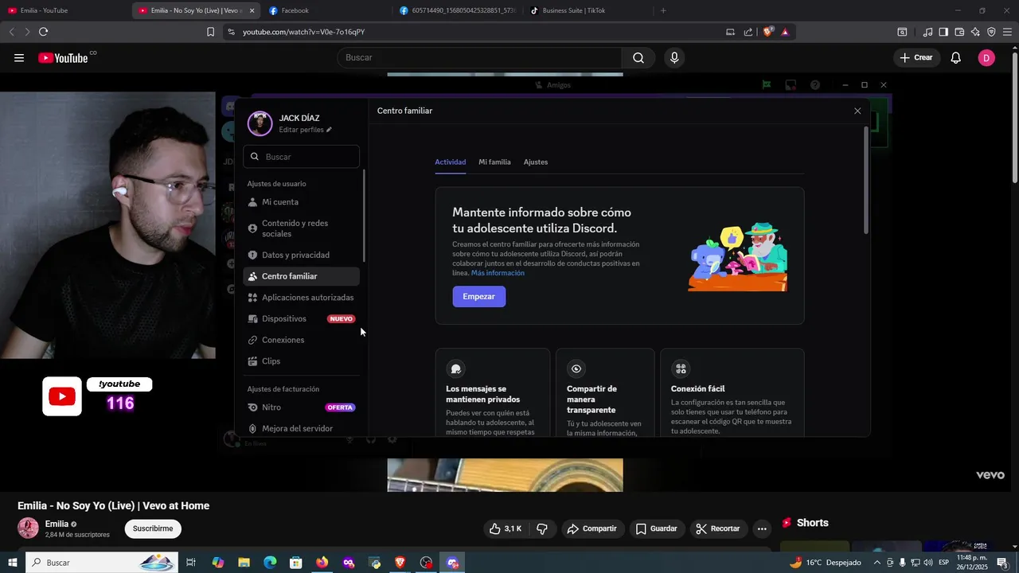This screenshot has width=1019, height=573.
Task: Switch to the Facebook browser tab
Action: pyautogui.click(x=326, y=10)
